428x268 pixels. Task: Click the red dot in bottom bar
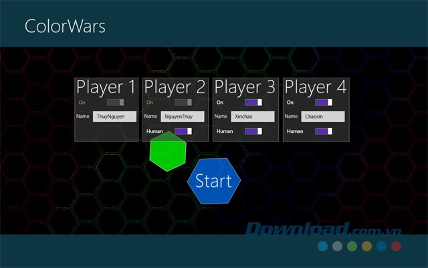pos(396,247)
